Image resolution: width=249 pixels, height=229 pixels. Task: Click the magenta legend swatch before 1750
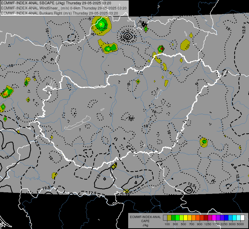coord(214,218)
